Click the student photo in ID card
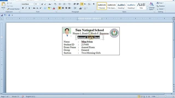 67,32
